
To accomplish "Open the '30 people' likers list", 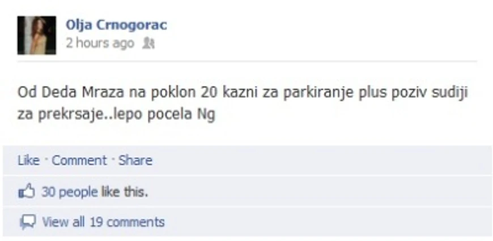I will click(70, 192).
